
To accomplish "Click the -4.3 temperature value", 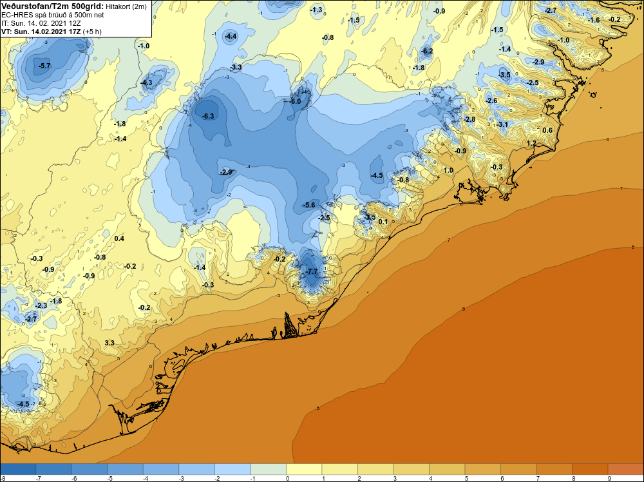I will pos(146,82).
